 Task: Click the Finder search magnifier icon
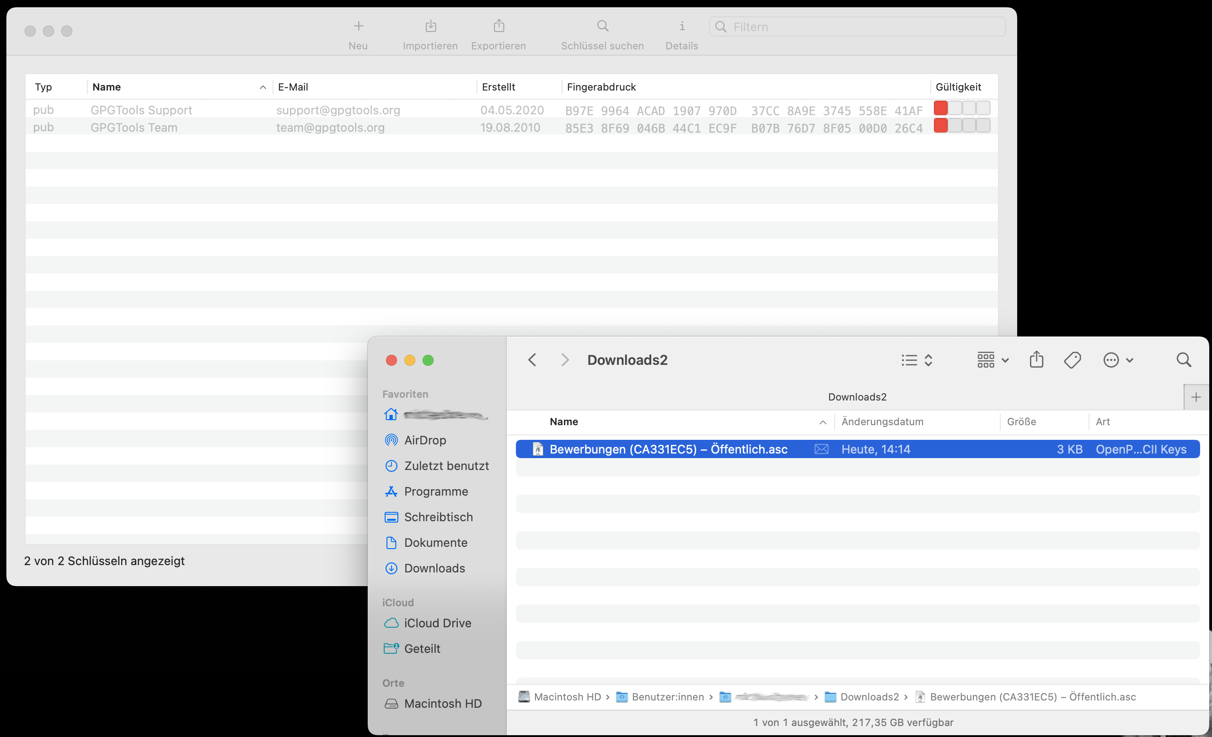pyautogui.click(x=1184, y=360)
